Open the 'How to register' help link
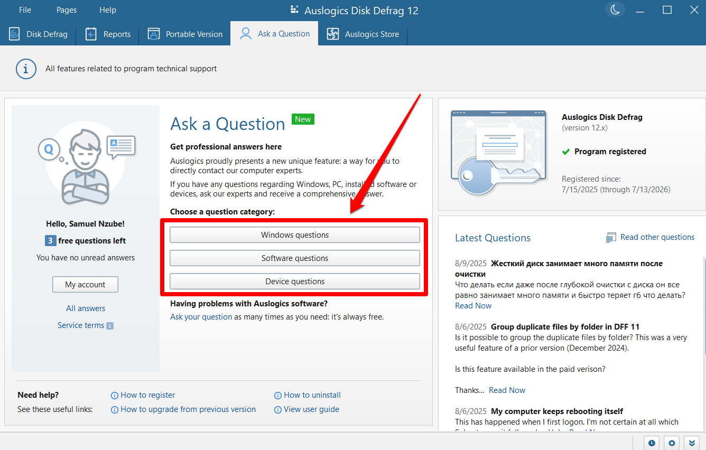706x450 pixels. (147, 395)
